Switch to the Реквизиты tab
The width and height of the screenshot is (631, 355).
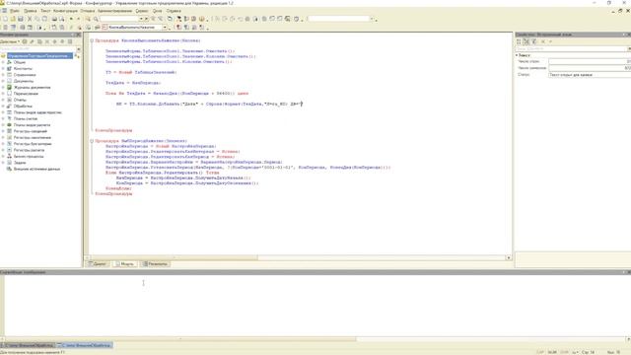click(x=155, y=264)
